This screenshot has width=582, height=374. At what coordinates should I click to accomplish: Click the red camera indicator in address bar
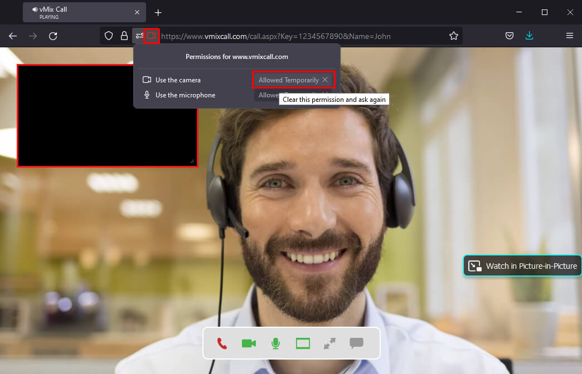tap(151, 36)
